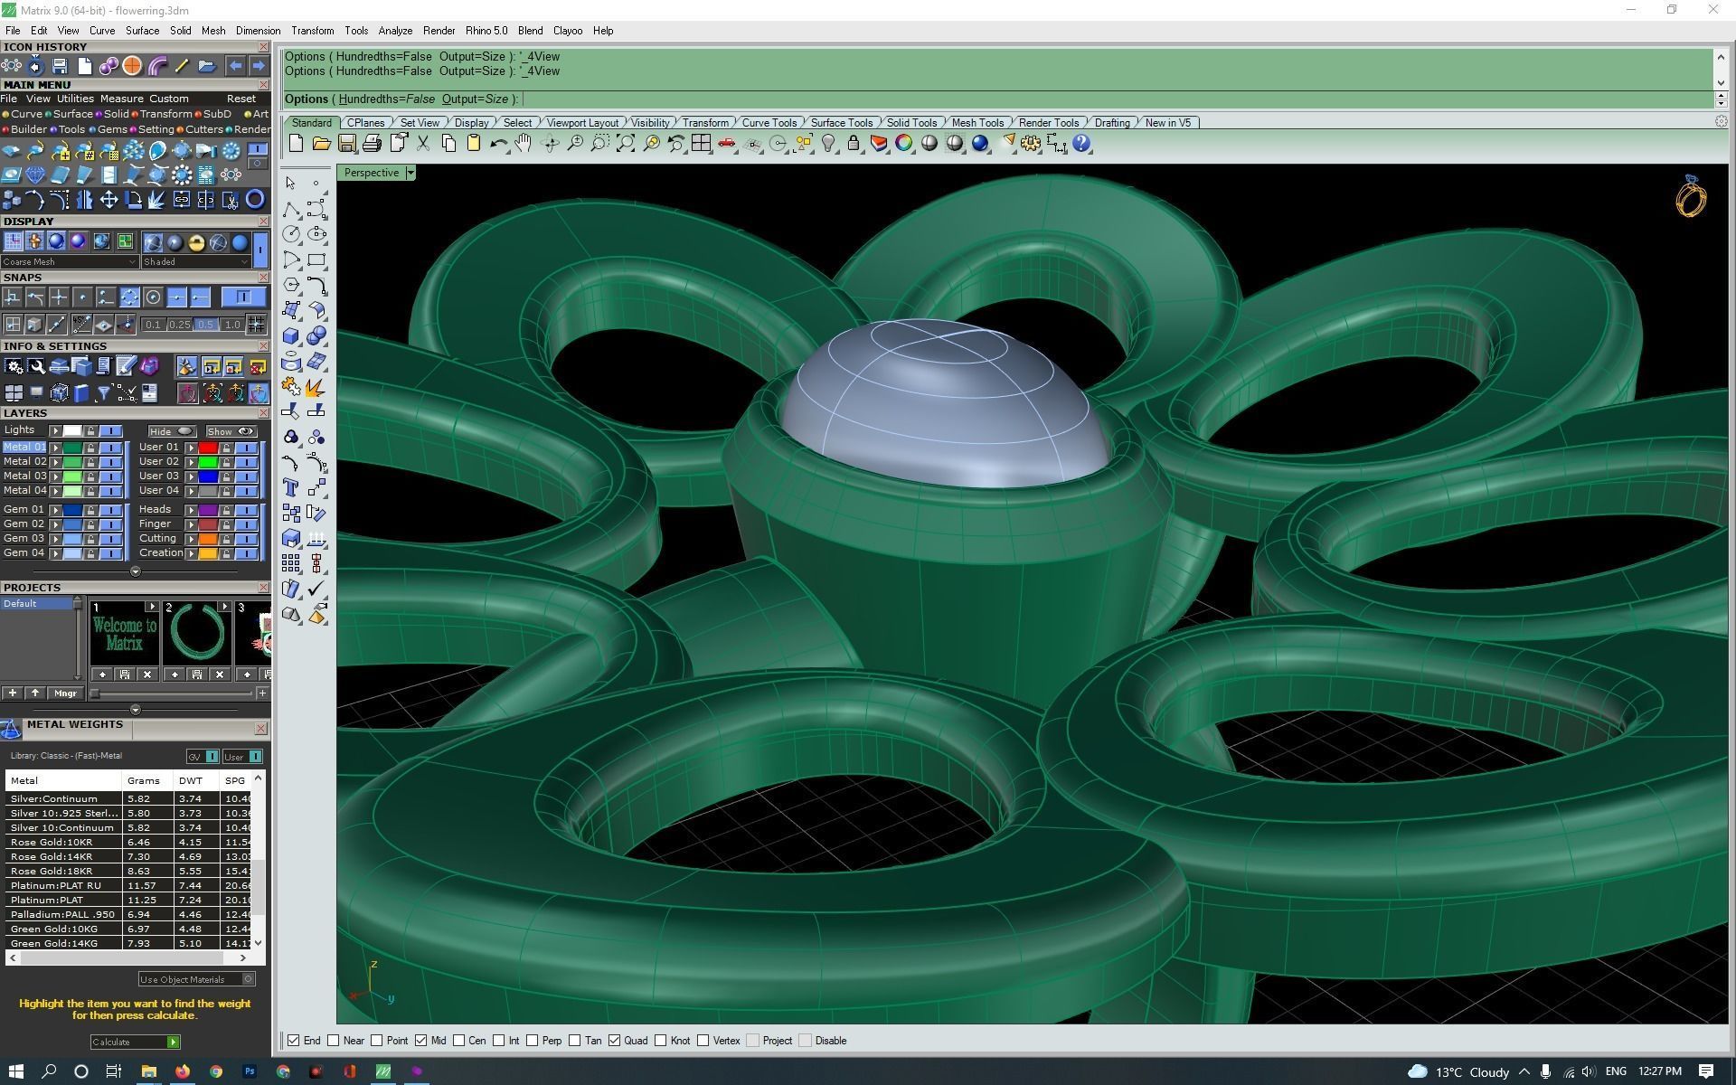Click the Print icon in Standard toolbar
Image resolution: width=1736 pixels, height=1085 pixels.
pos(372,144)
